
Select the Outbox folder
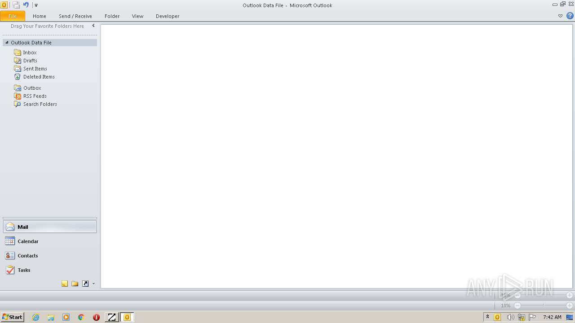[x=32, y=88]
